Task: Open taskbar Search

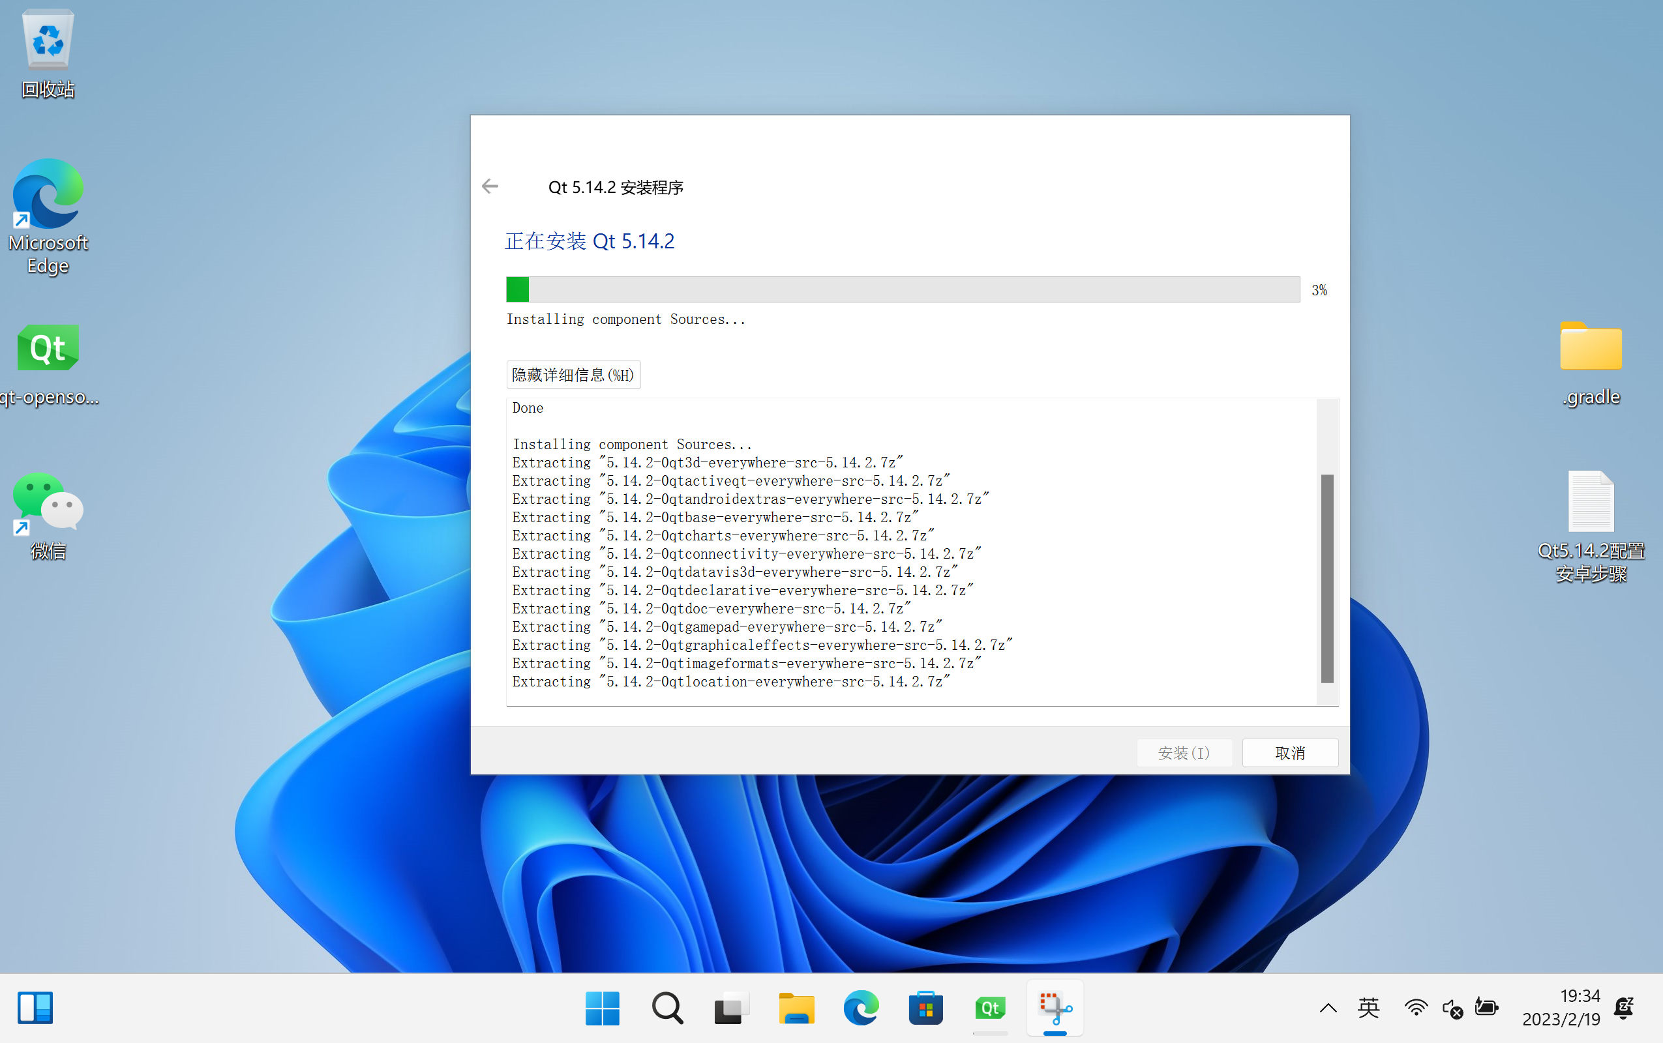Action: [x=667, y=1008]
